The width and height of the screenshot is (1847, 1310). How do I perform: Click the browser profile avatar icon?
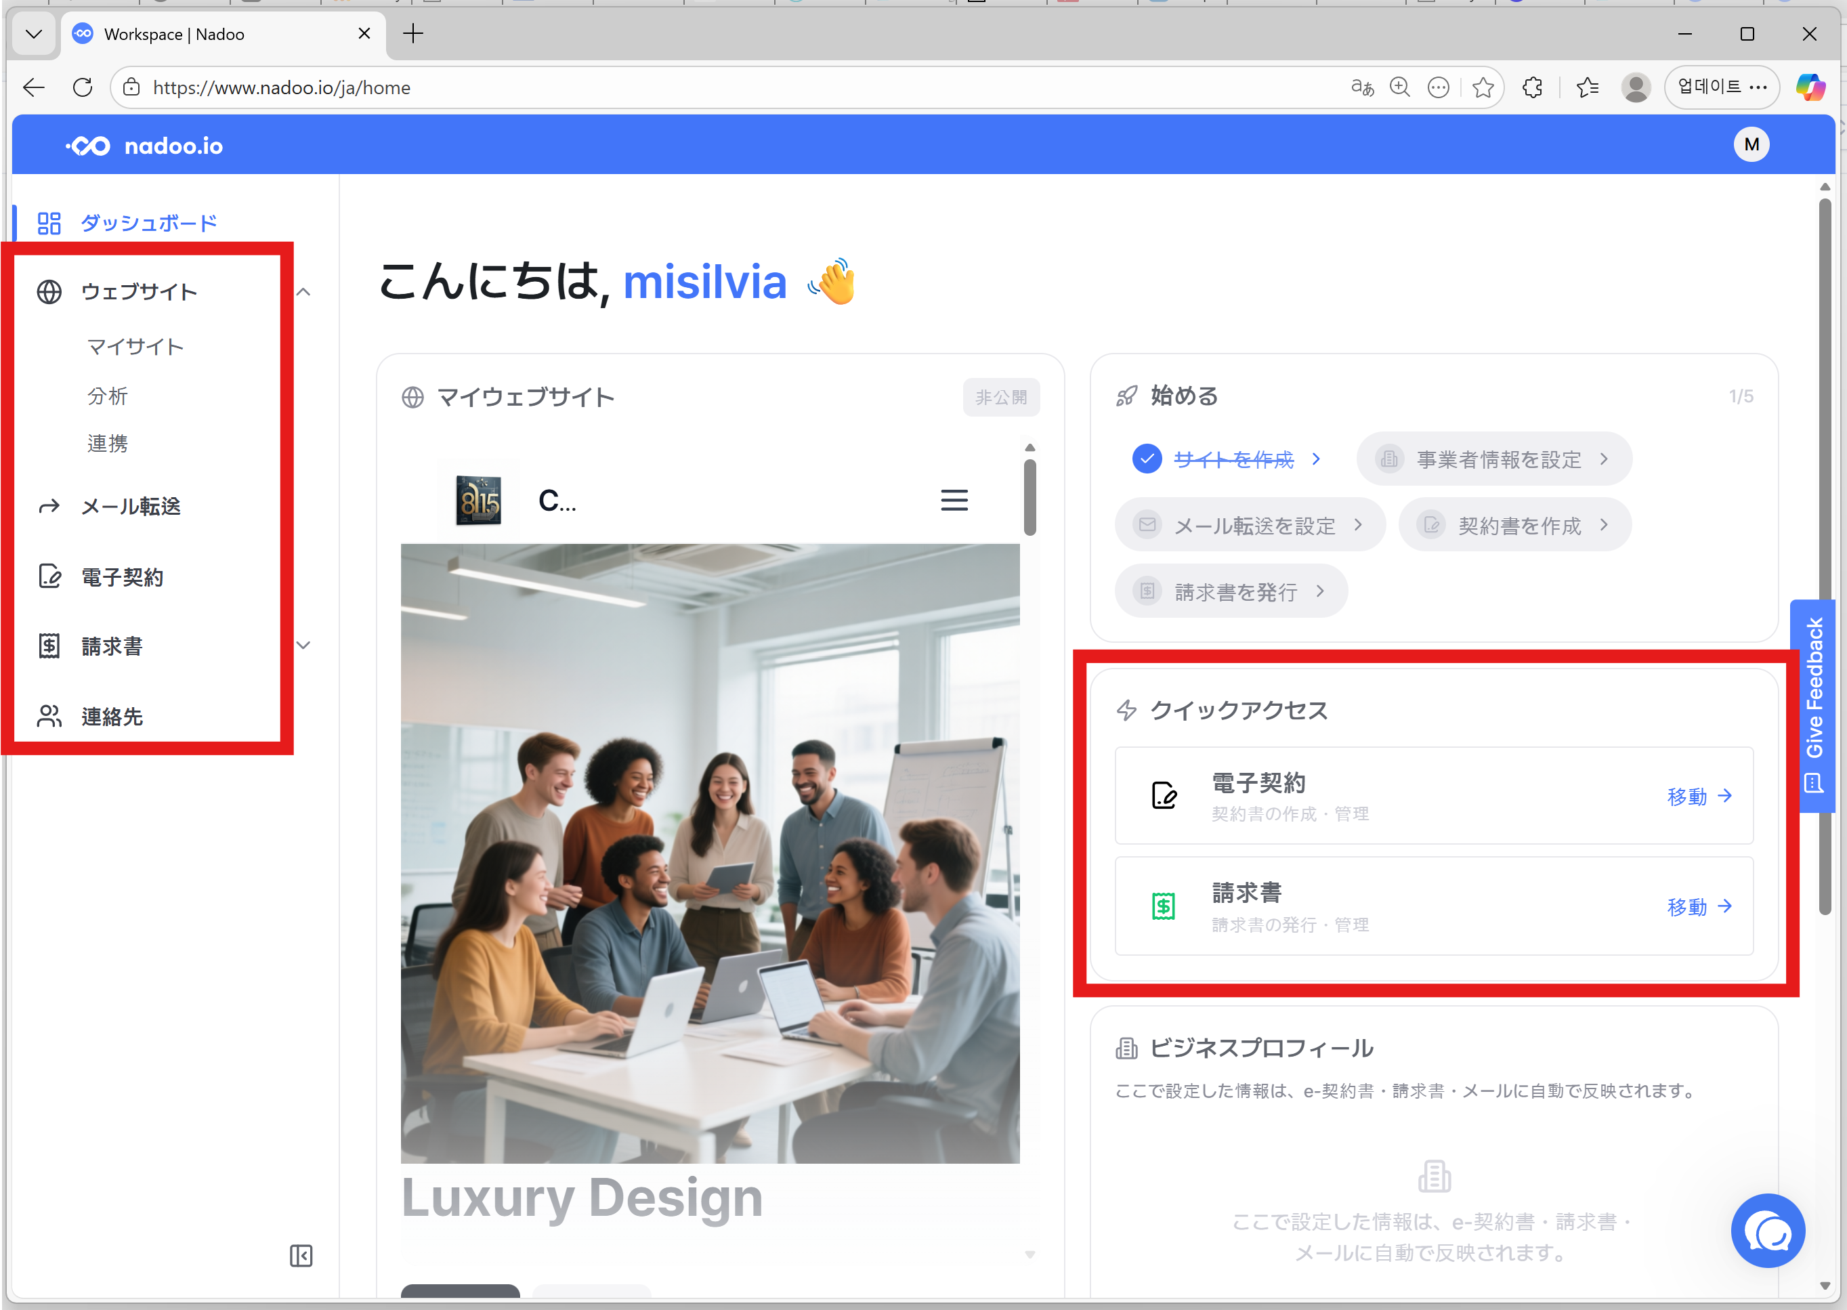click(1636, 87)
